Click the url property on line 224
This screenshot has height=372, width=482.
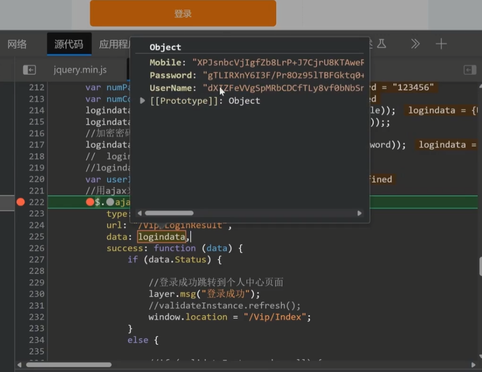[x=114, y=226]
